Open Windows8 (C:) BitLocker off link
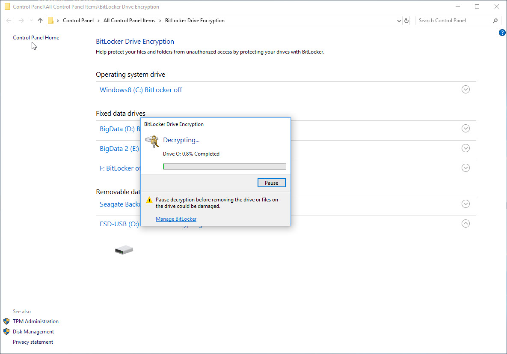 coord(141,90)
